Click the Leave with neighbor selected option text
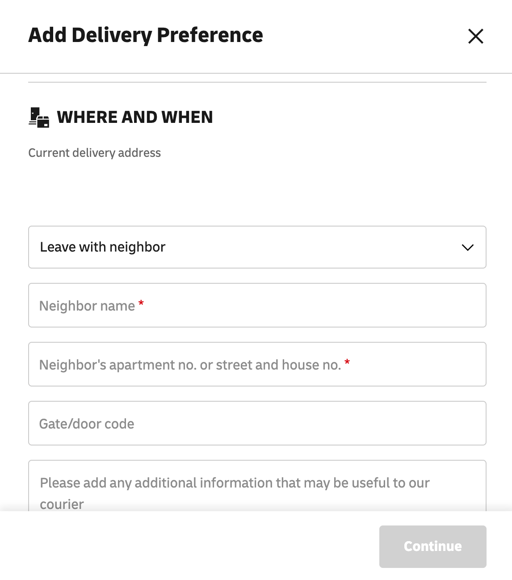This screenshot has height=580, width=512. click(103, 247)
